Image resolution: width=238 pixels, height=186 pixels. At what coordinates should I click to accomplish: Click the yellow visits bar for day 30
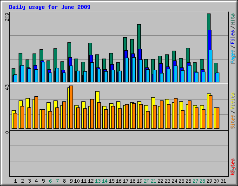click(215, 118)
